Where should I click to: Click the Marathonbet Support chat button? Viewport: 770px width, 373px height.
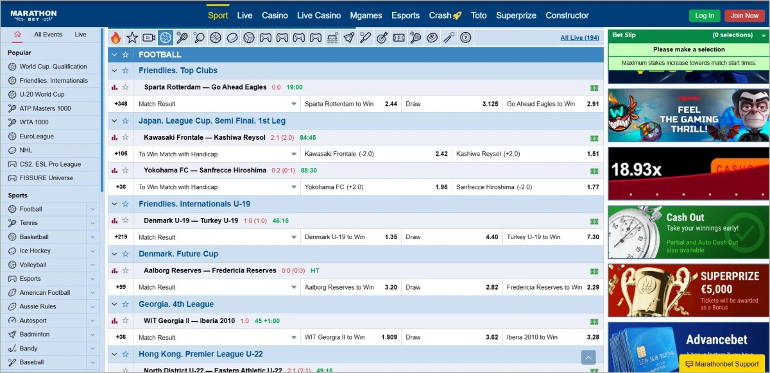[x=721, y=363]
